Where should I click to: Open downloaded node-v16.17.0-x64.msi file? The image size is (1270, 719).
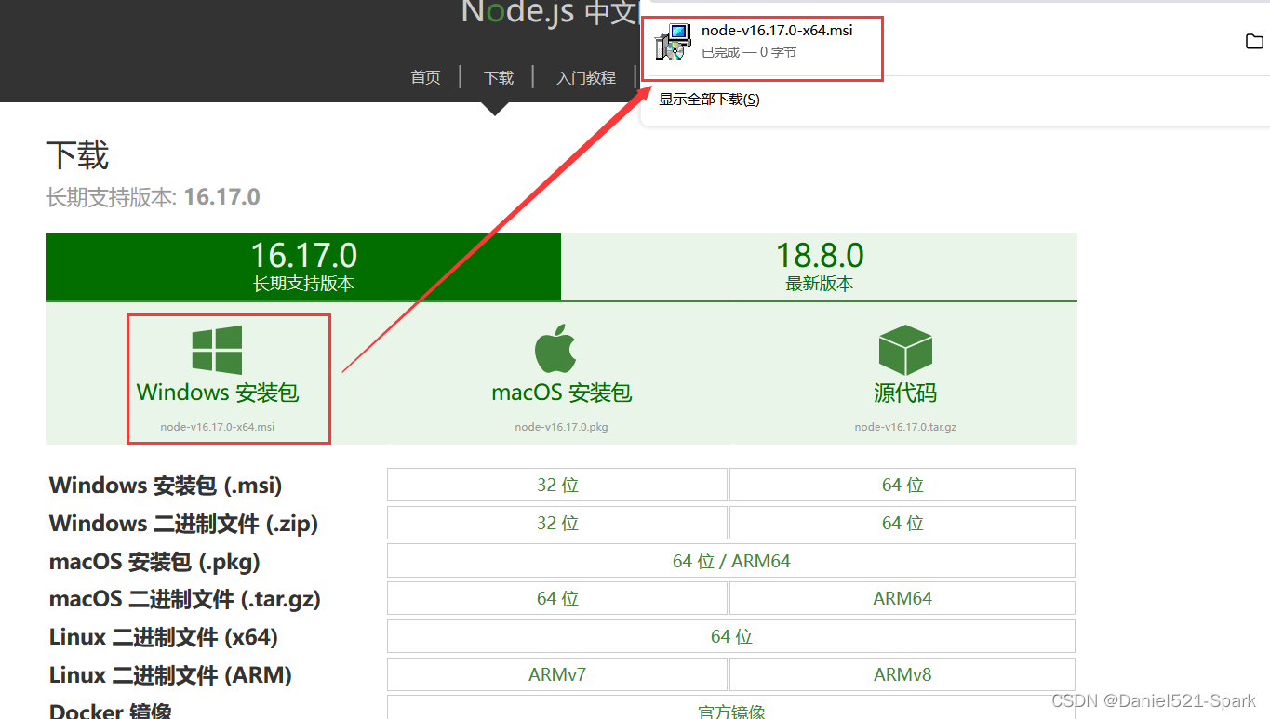777,31
